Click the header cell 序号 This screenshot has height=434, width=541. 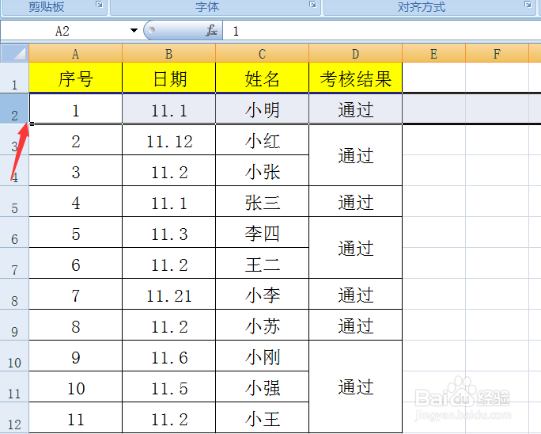coord(76,78)
